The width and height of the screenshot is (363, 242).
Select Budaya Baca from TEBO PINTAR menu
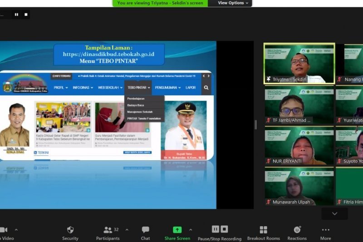(136, 105)
